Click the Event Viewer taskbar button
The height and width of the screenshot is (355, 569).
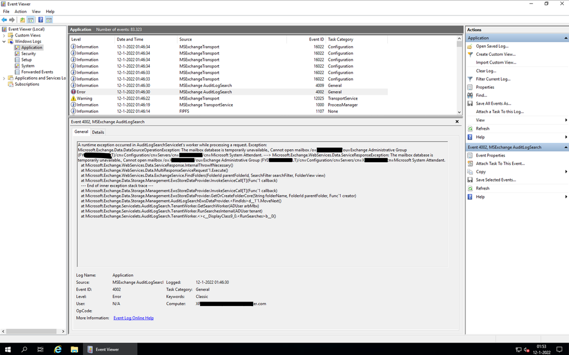[x=110, y=349]
